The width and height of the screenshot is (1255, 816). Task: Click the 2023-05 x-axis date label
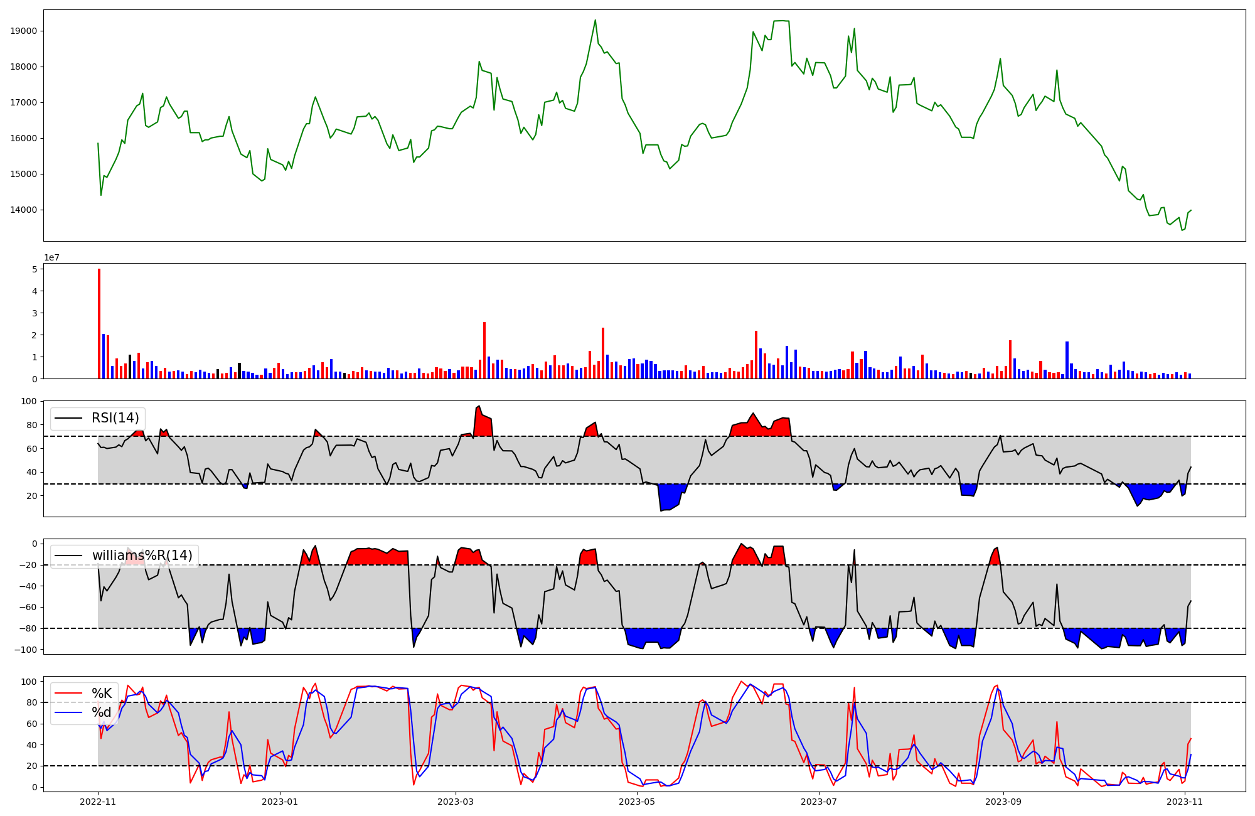[x=638, y=802]
